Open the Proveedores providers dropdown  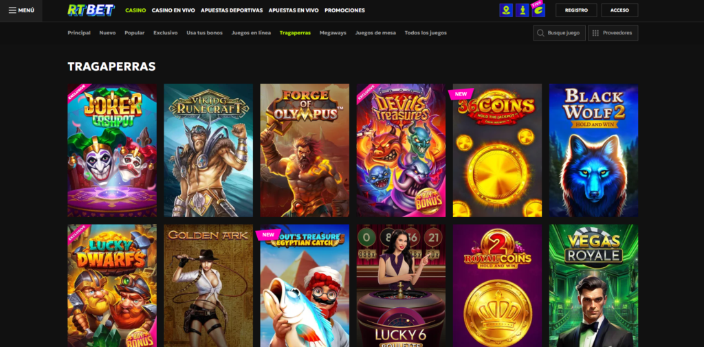617,33
